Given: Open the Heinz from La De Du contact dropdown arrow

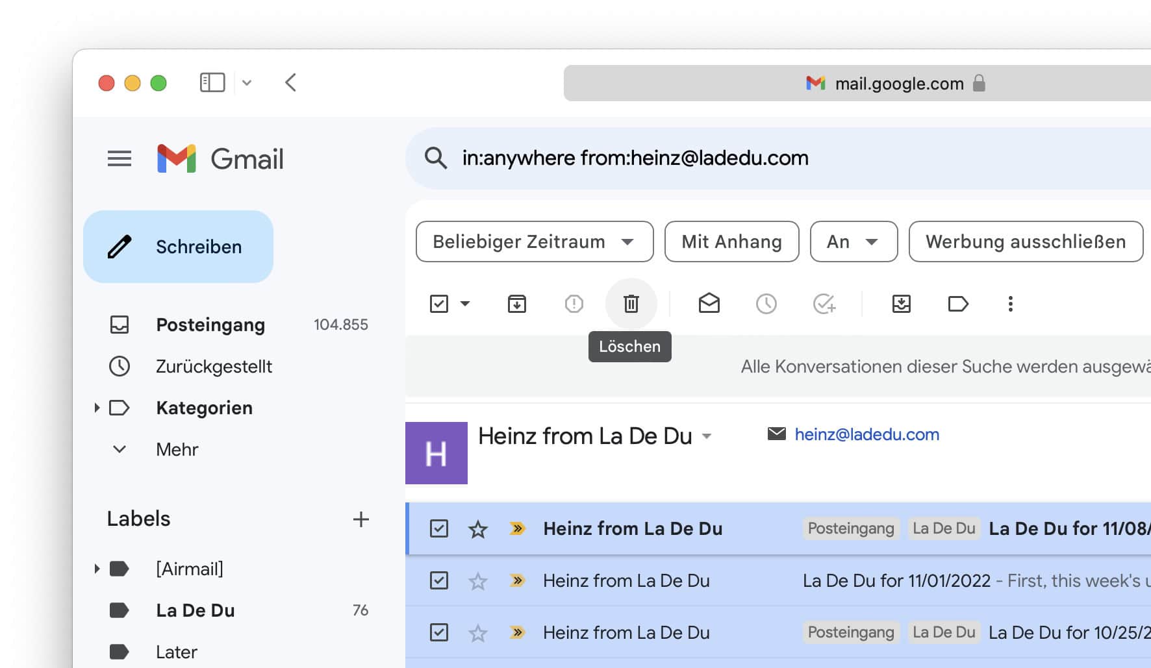Looking at the screenshot, I should click(x=707, y=436).
